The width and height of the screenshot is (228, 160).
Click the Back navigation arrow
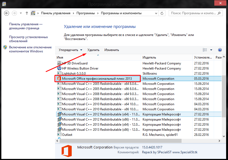(7, 13)
